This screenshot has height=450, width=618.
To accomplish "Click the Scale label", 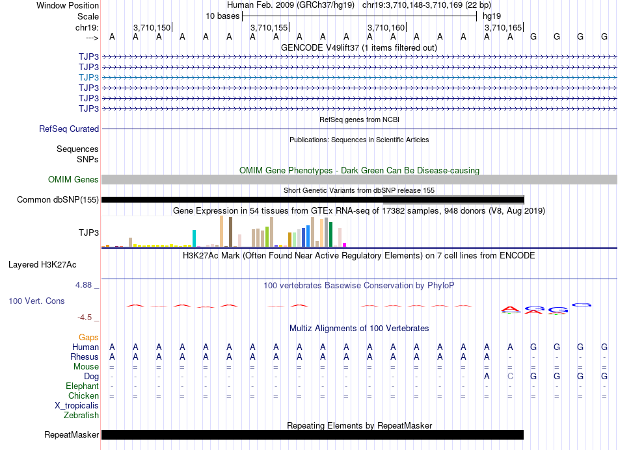I will click(x=88, y=16).
